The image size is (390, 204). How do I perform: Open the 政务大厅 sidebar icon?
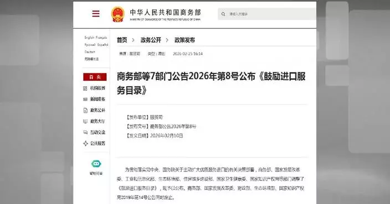pyautogui.click(x=85, y=122)
